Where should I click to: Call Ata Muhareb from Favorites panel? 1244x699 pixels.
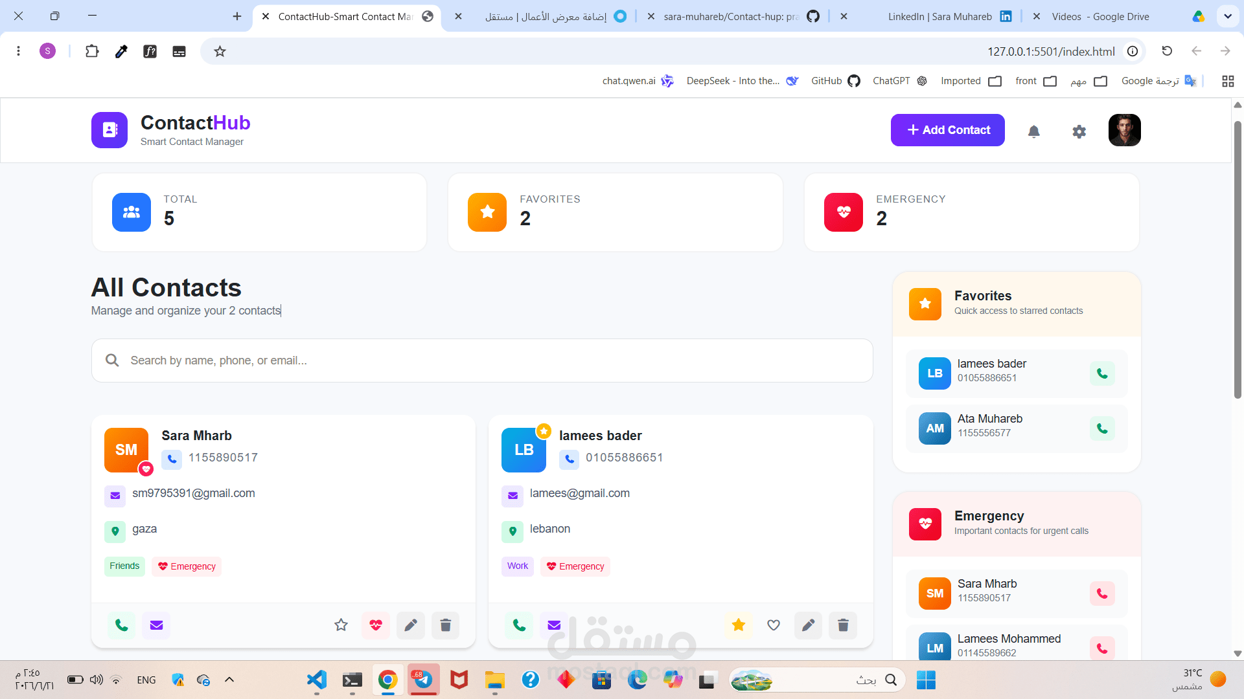point(1102,428)
